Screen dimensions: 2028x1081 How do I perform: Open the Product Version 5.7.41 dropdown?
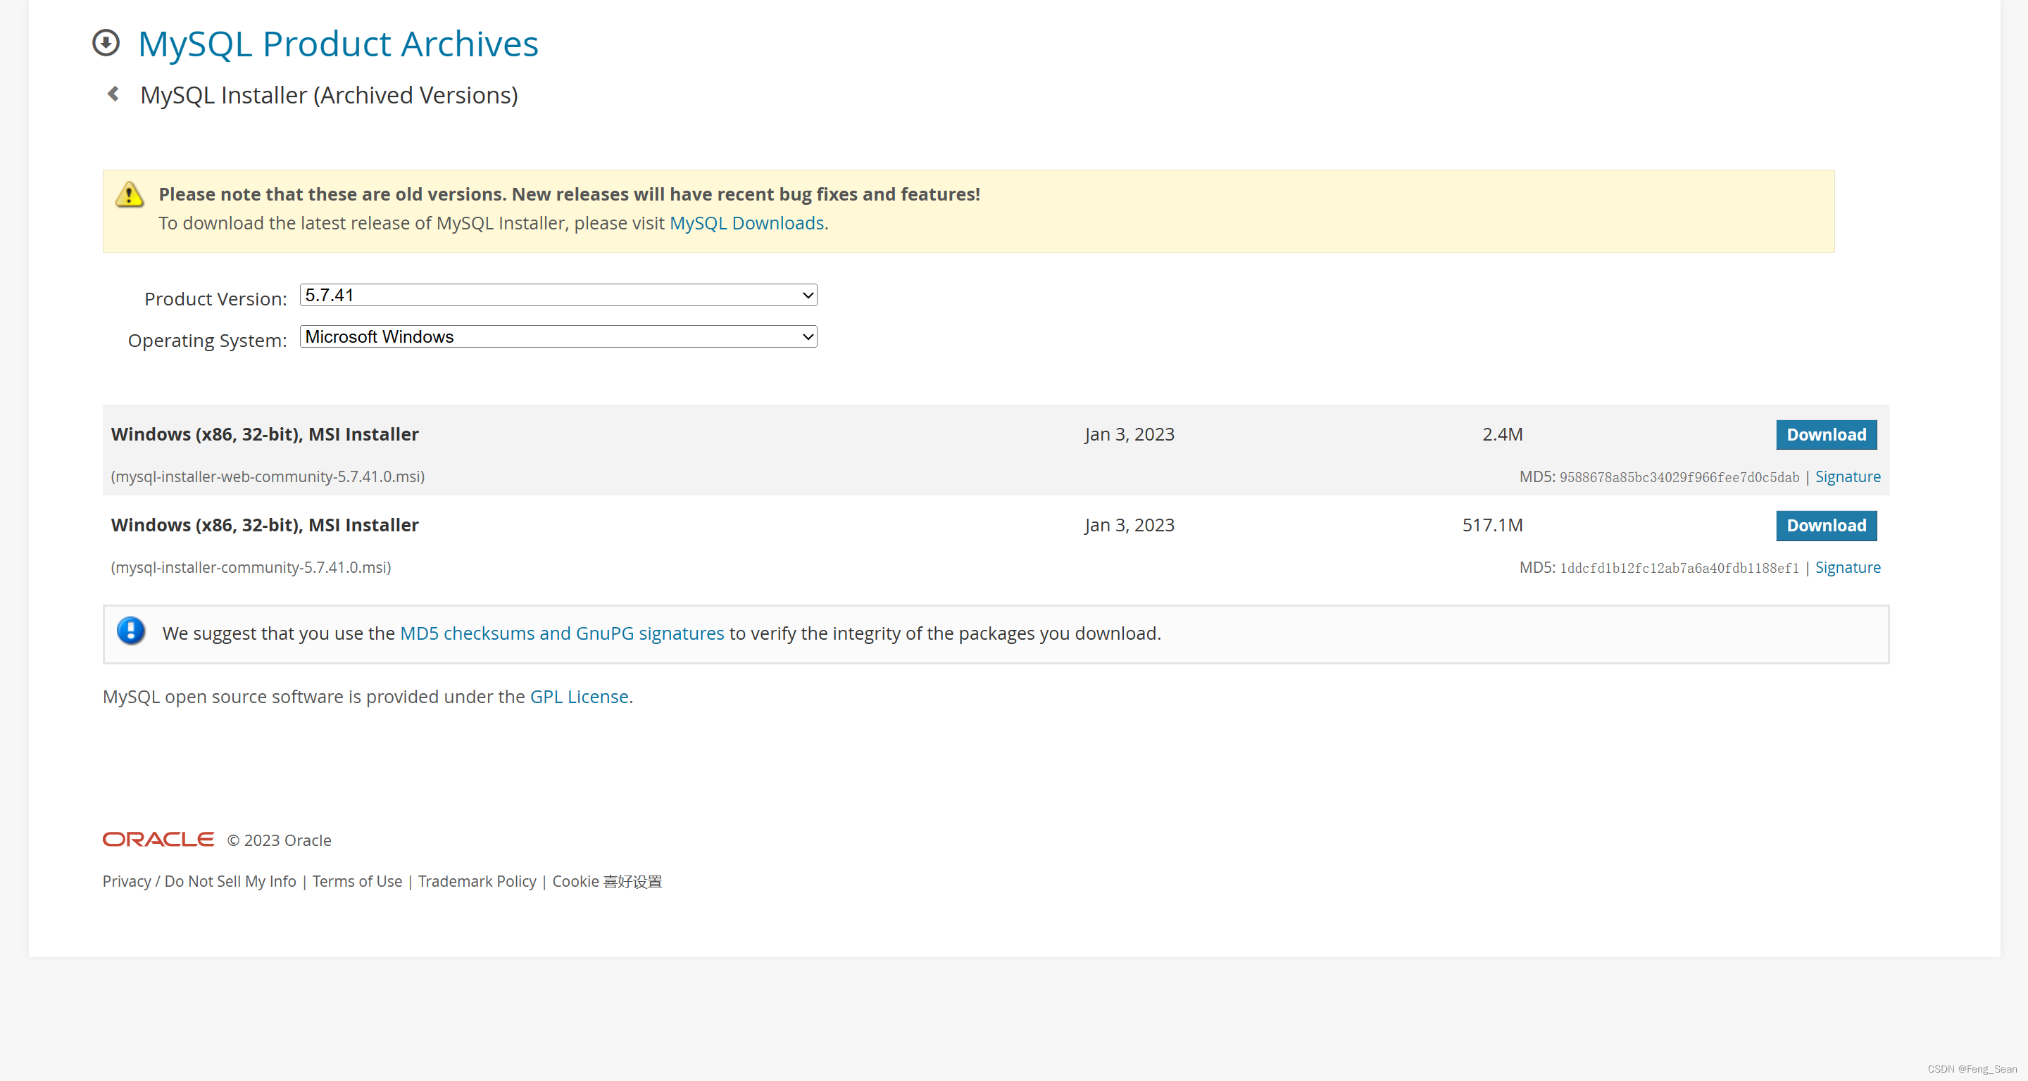coord(558,295)
